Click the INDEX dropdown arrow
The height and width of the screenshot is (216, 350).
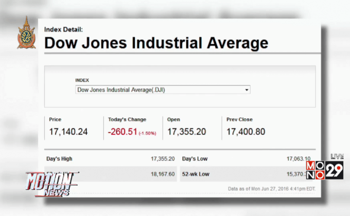coord(247,90)
